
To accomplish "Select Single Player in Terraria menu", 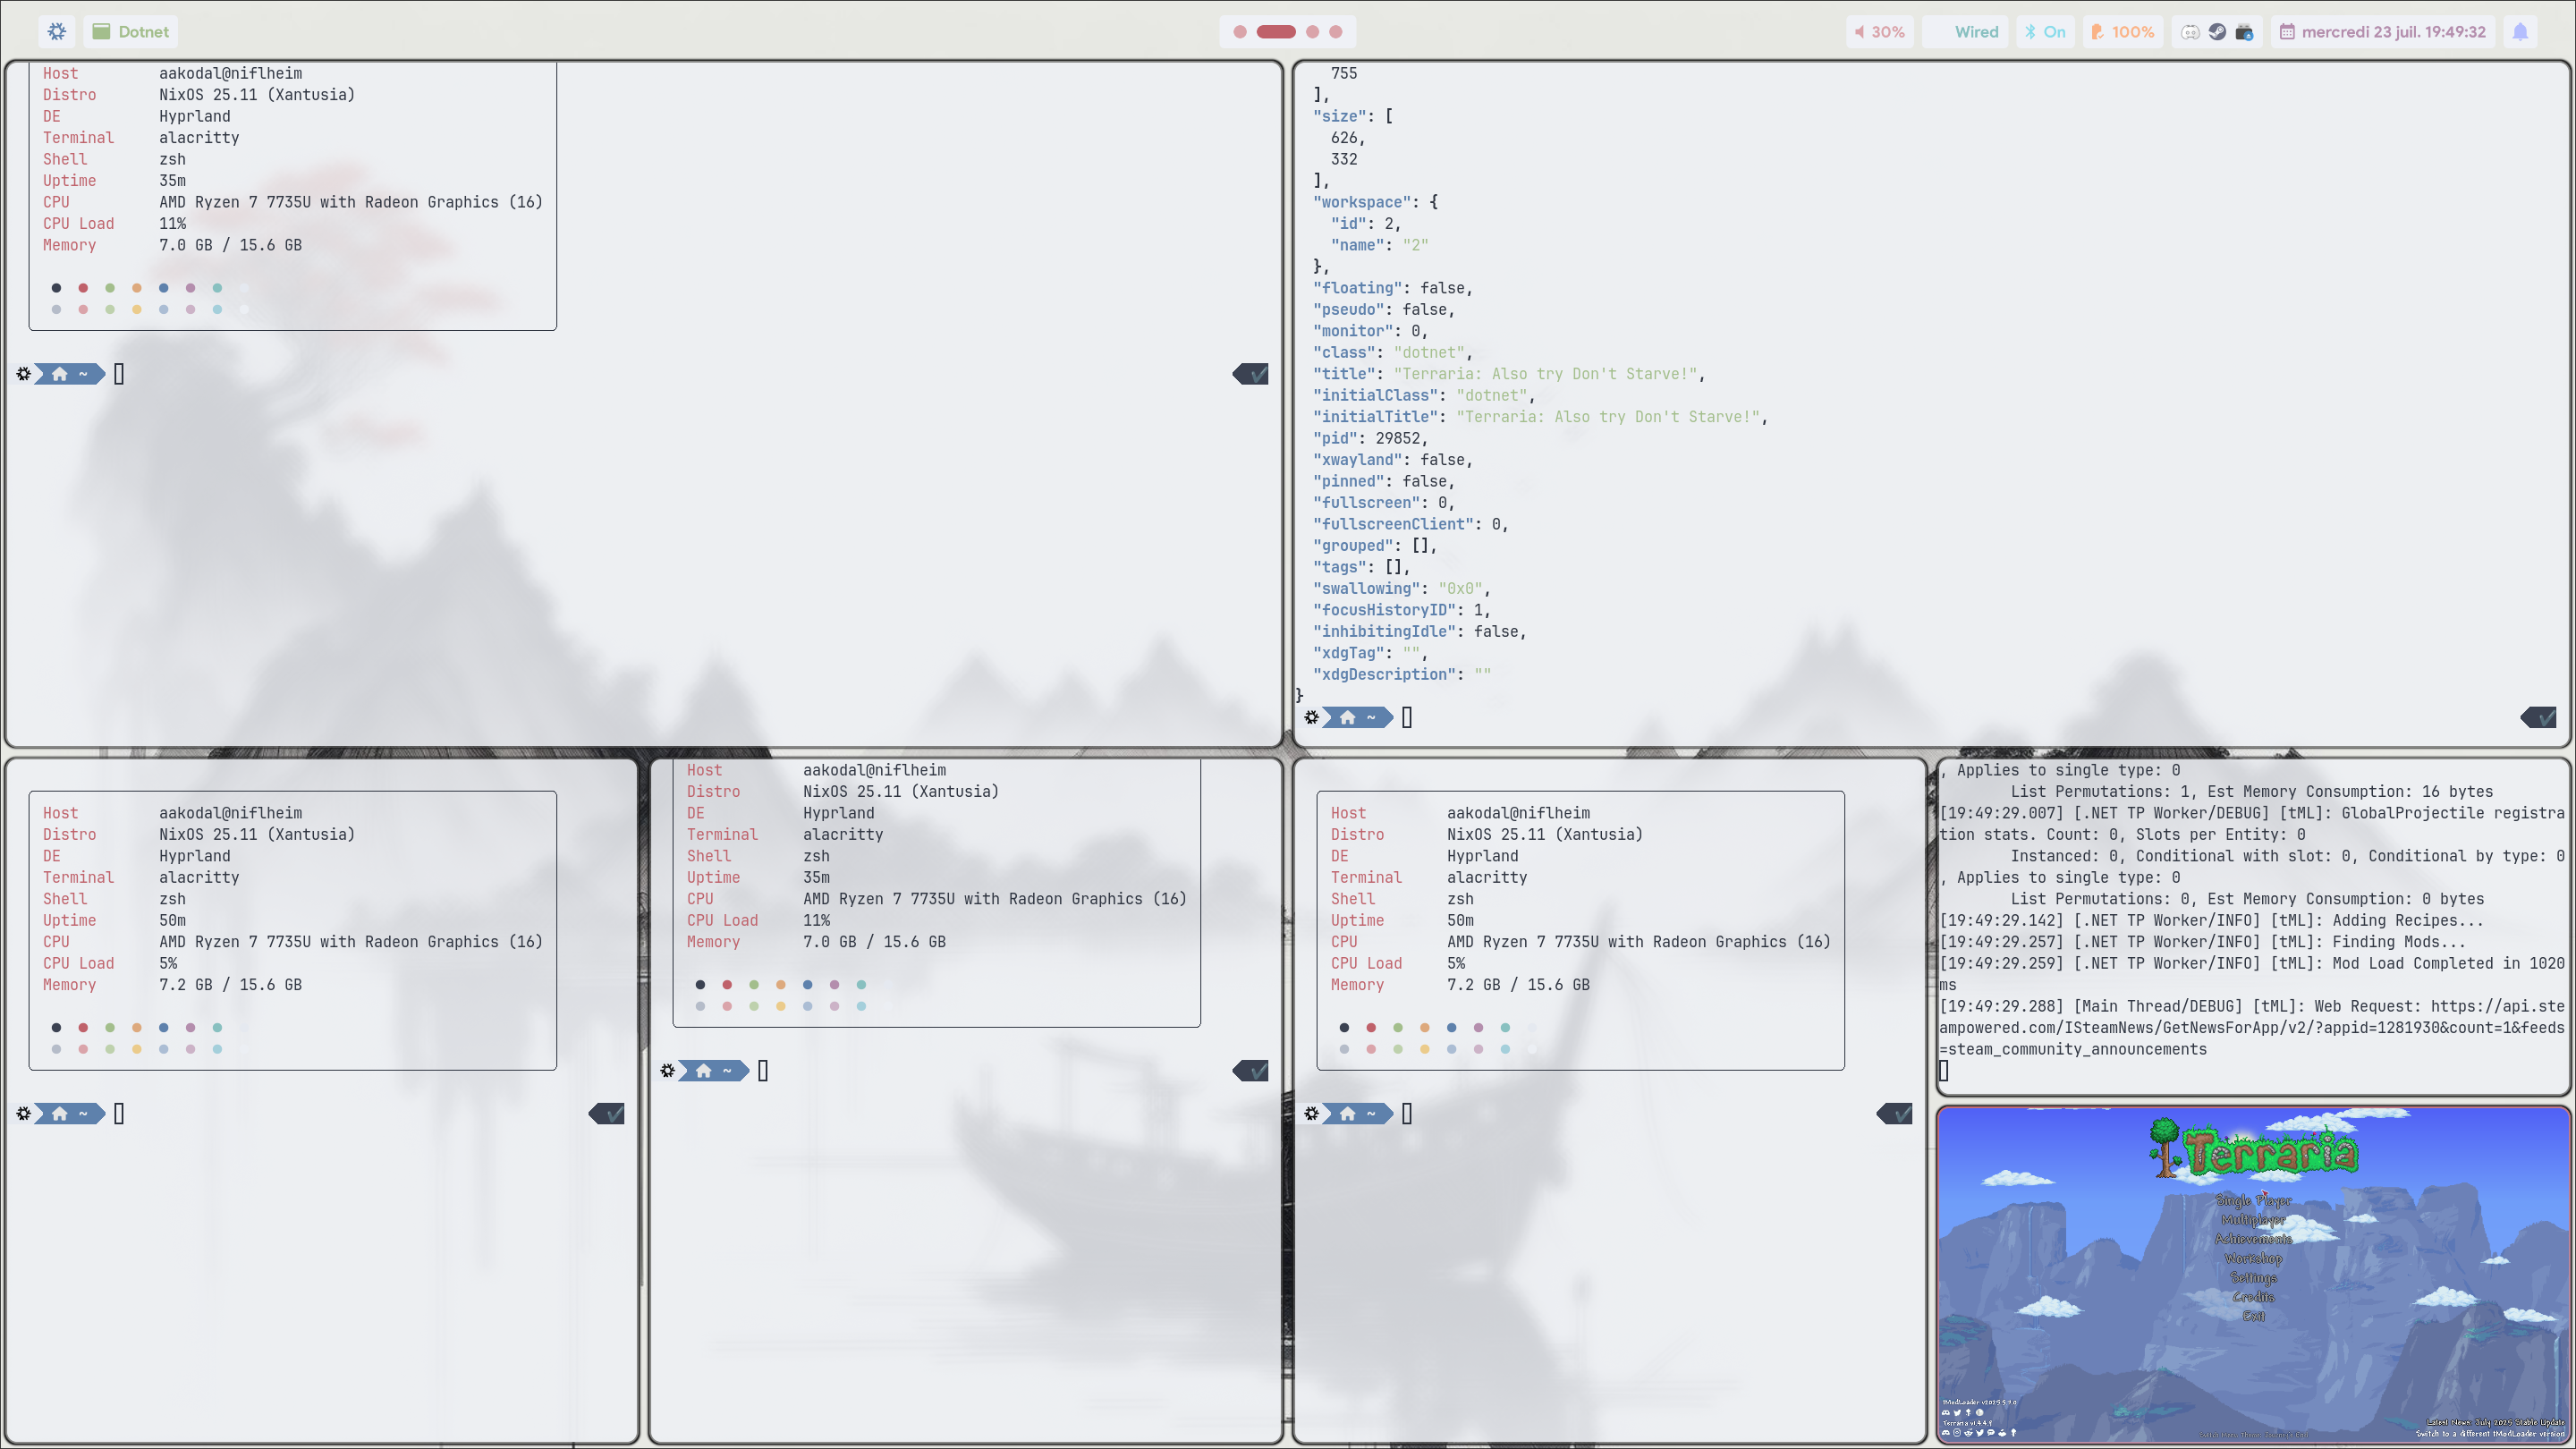I will (x=2253, y=1200).
